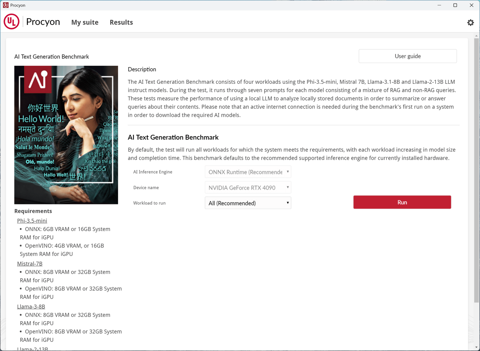Start the benchmark with Run button
The height and width of the screenshot is (351, 480).
(x=402, y=202)
